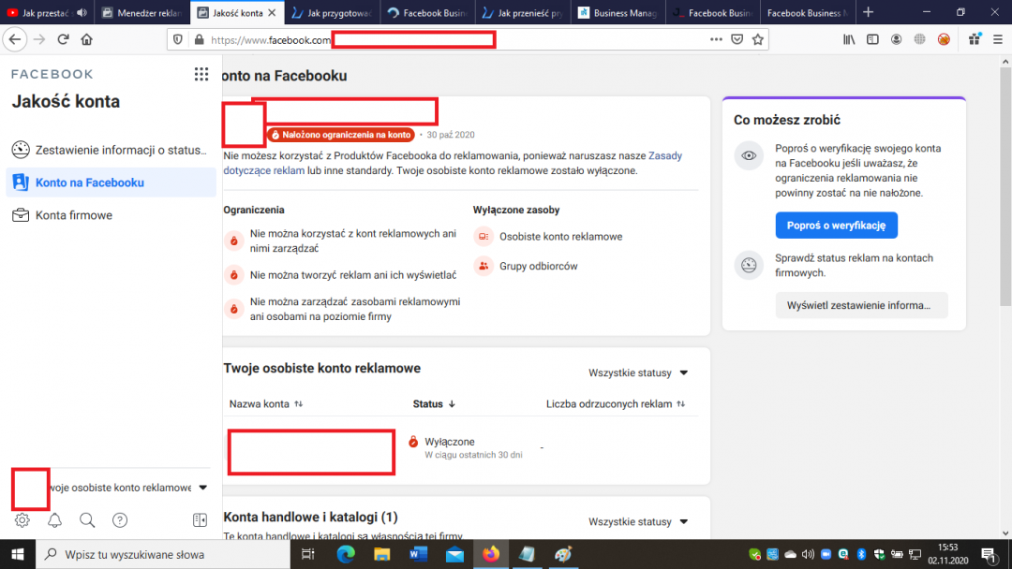
Task: Click the search magnifier in sidebar footer
Action: [x=87, y=520]
